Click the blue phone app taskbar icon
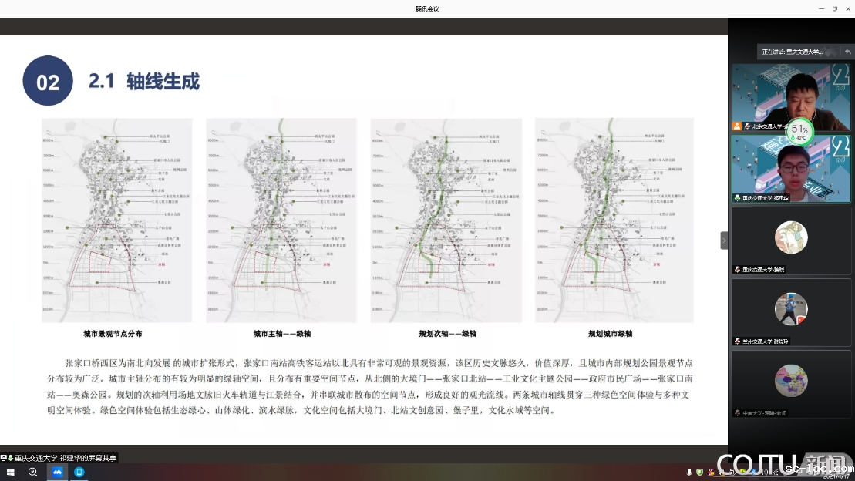 coord(79,472)
